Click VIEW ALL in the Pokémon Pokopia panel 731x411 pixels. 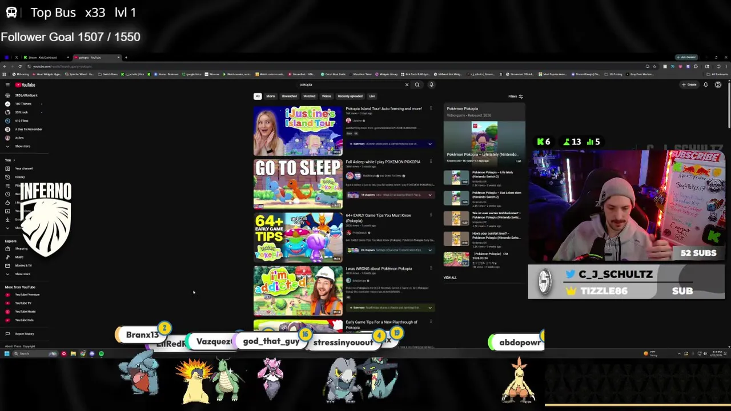tap(450, 278)
